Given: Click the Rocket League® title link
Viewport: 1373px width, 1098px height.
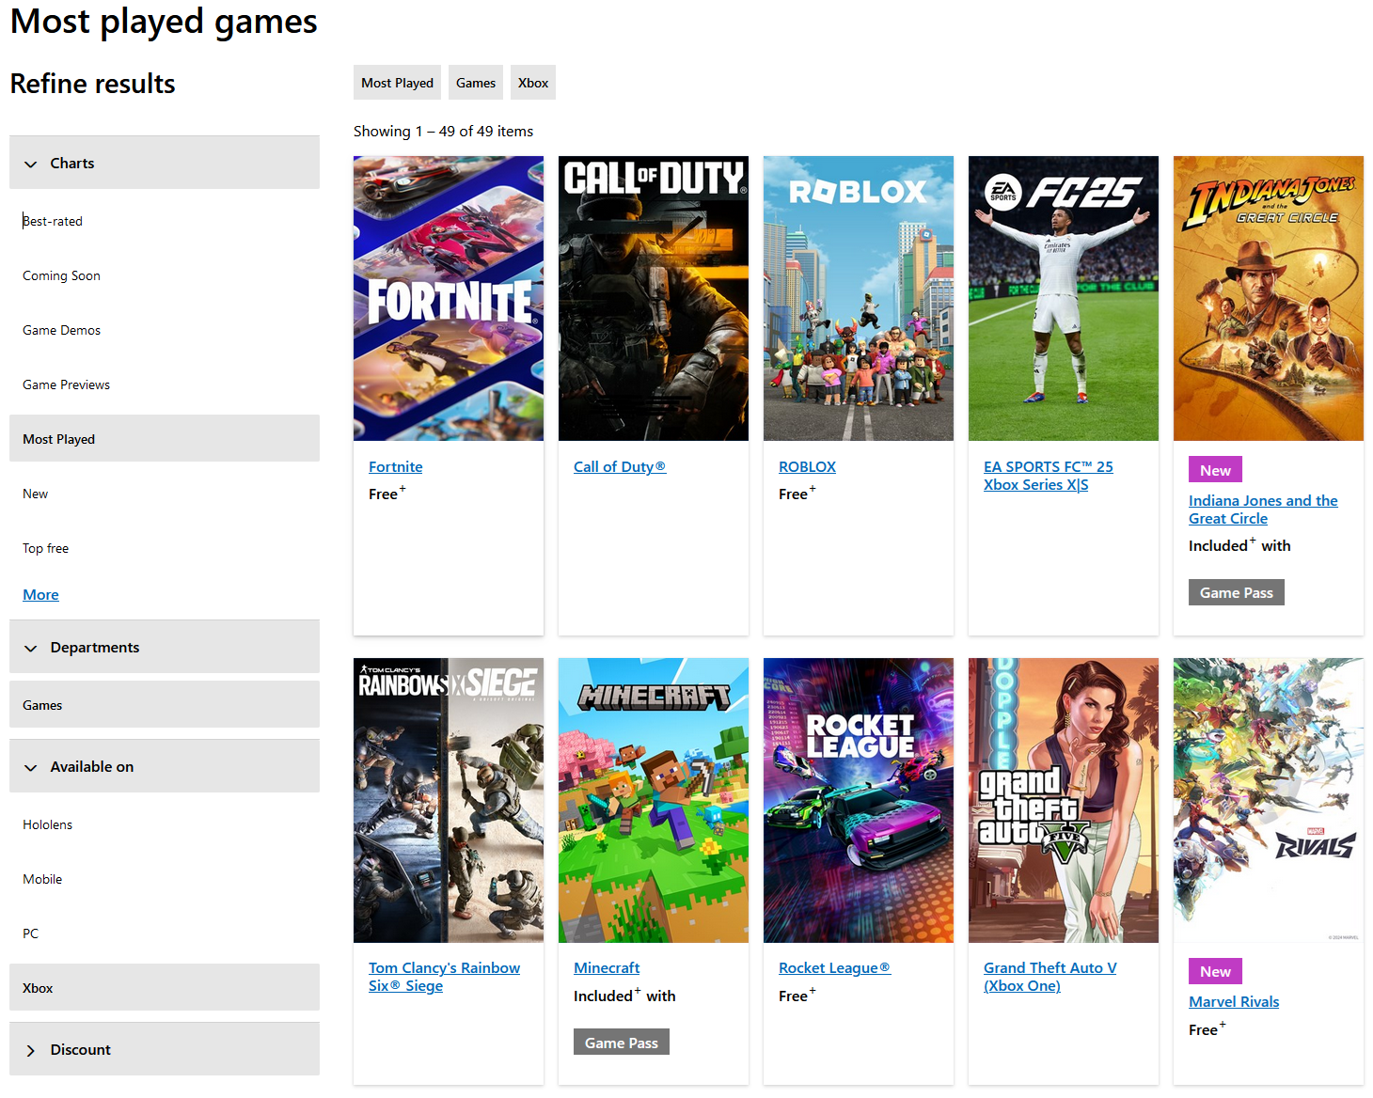Looking at the screenshot, I should pyautogui.click(x=834, y=967).
